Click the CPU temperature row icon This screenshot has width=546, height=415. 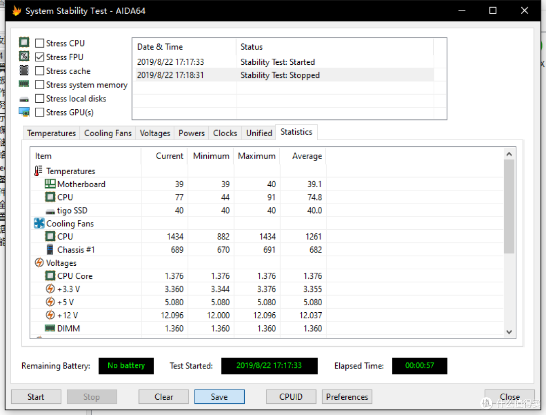click(x=50, y=197)
